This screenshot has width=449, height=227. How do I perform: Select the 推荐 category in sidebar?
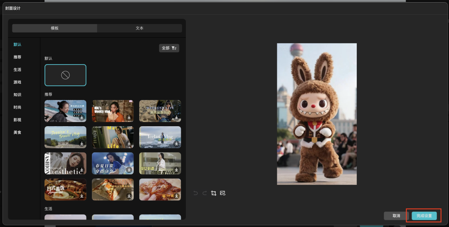17,57
